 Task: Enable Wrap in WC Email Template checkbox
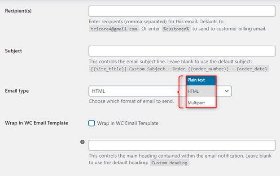point(92,123)
